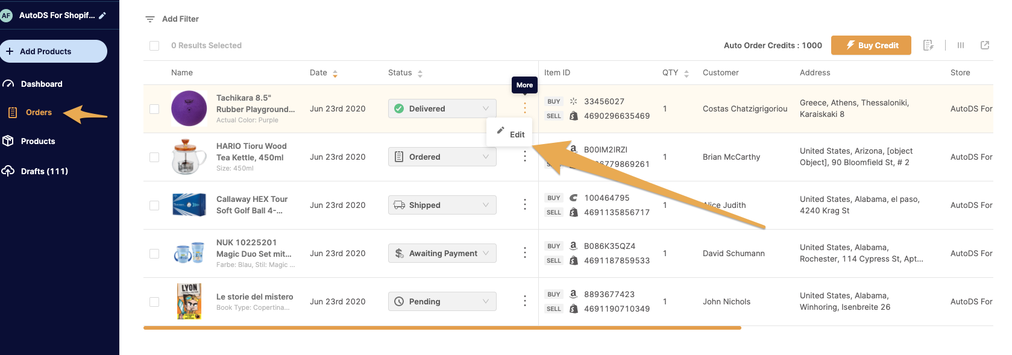Viewport: 1012px width, 355px height.
Task: Select the Le storie del mistero order checkbox
Action: 154,302
